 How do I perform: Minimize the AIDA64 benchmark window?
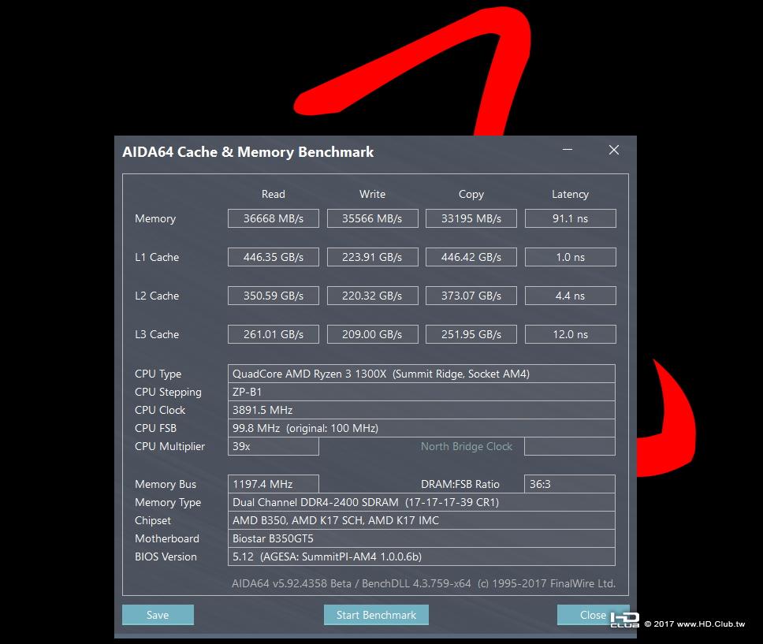click(568, 150)
